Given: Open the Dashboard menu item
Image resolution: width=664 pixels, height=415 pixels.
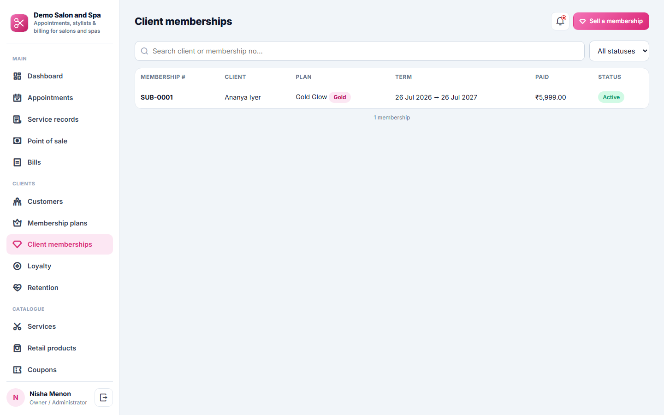Looking at the screenshot, I should pos(59,76).
